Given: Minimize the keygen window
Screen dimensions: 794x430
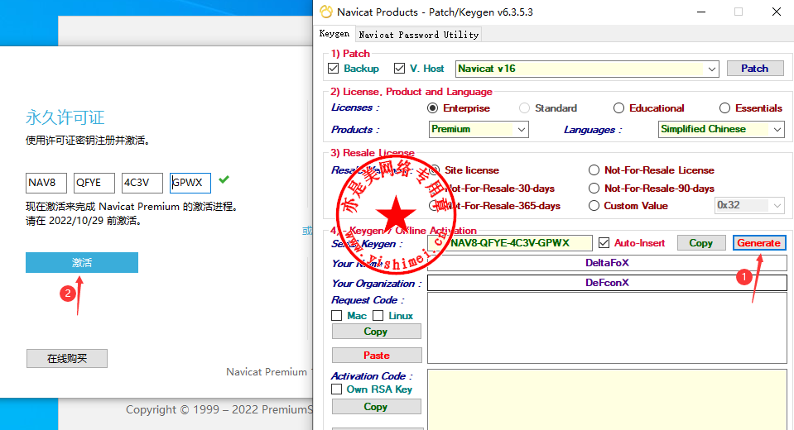Looking at the screenshot, I should point(701,12).
